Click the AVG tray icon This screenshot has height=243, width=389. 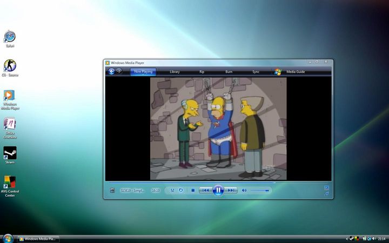coord(357,239)
